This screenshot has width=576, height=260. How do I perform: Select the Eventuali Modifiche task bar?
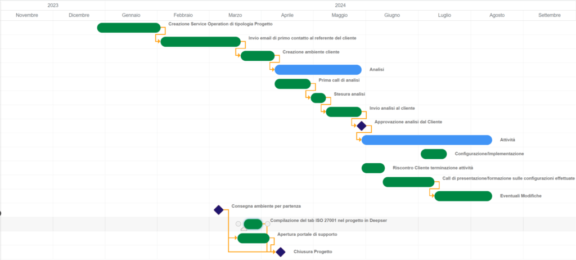463,196
